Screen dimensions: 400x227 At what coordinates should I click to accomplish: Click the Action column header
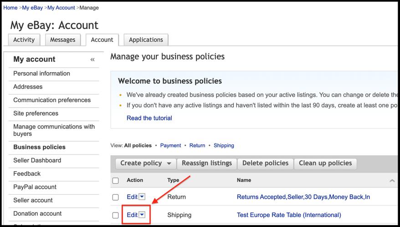(x=135, y=180)
